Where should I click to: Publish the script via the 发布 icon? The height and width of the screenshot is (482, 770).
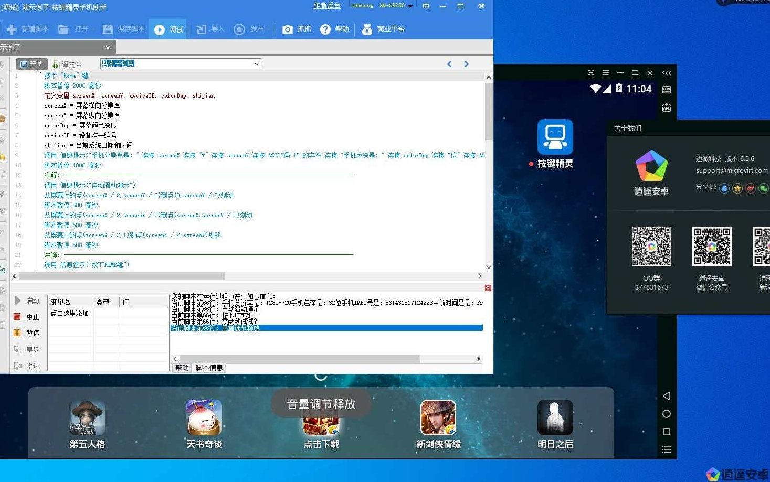pos(250,29)
